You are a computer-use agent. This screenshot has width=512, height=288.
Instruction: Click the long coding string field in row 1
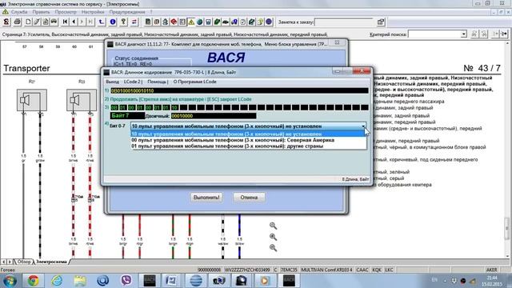click(x=239, y=90)
